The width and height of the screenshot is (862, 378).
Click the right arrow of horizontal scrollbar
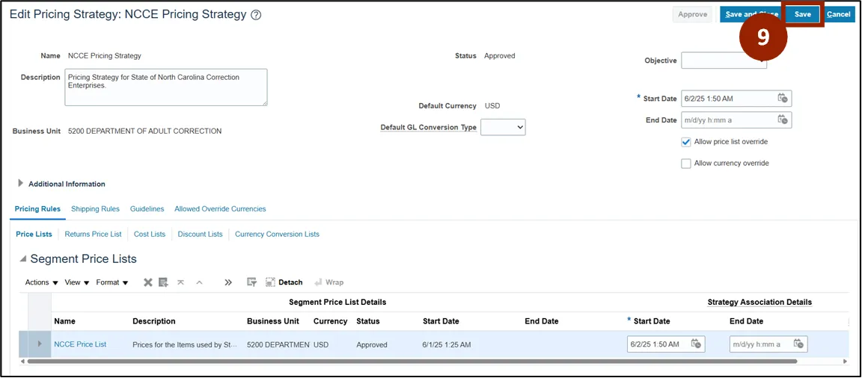845,362
